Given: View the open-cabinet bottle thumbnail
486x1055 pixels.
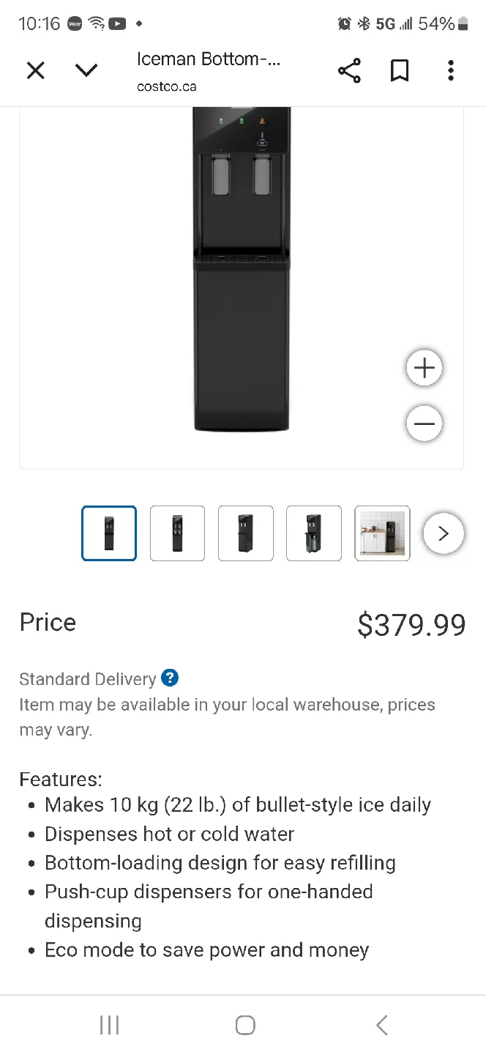Looking at the screenshot, I should tap(313, 533).
